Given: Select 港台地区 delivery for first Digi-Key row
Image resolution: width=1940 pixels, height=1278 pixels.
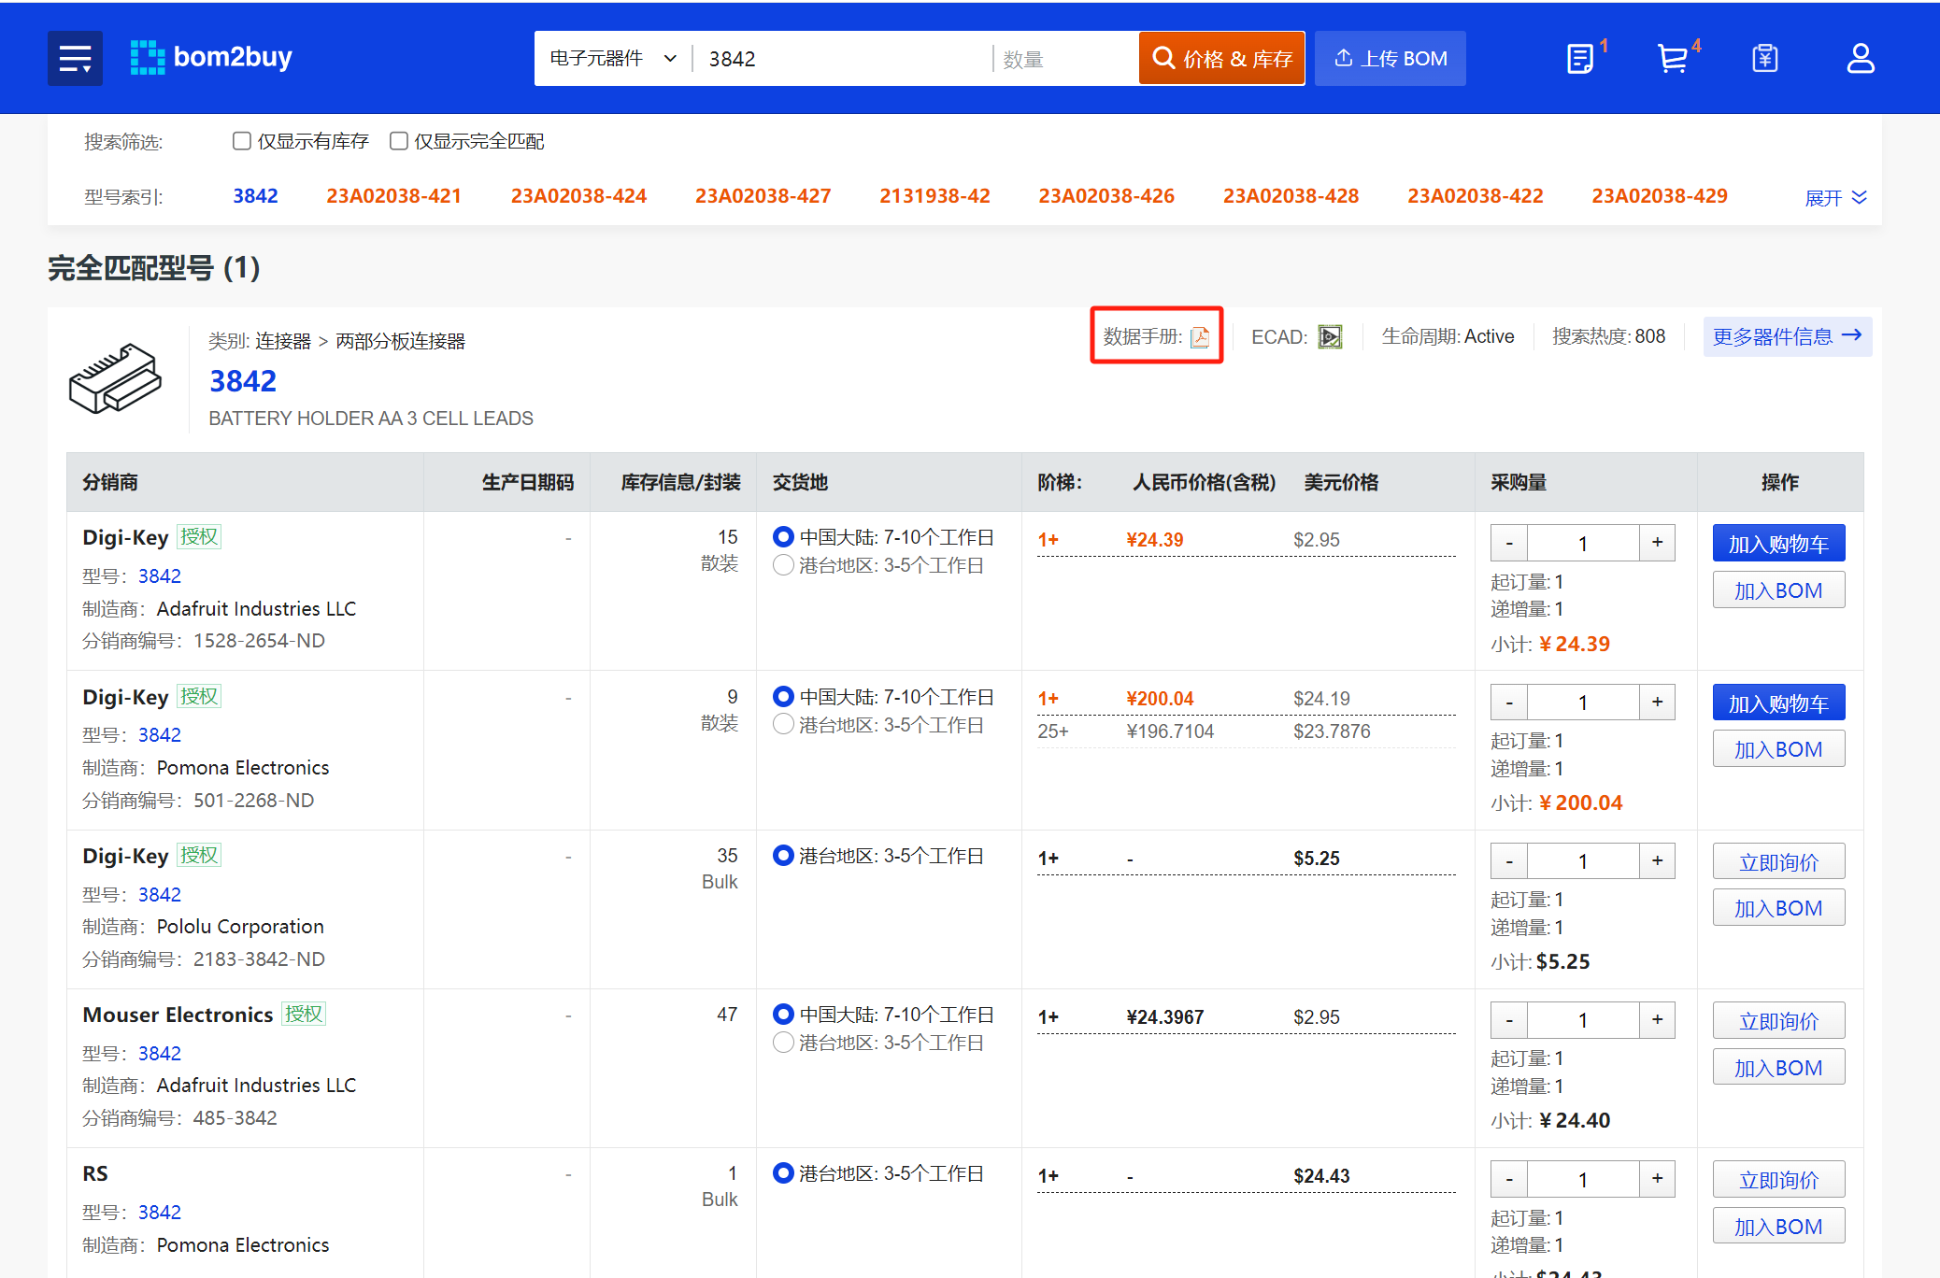Looking at the screenshot, I should point(783,565).
